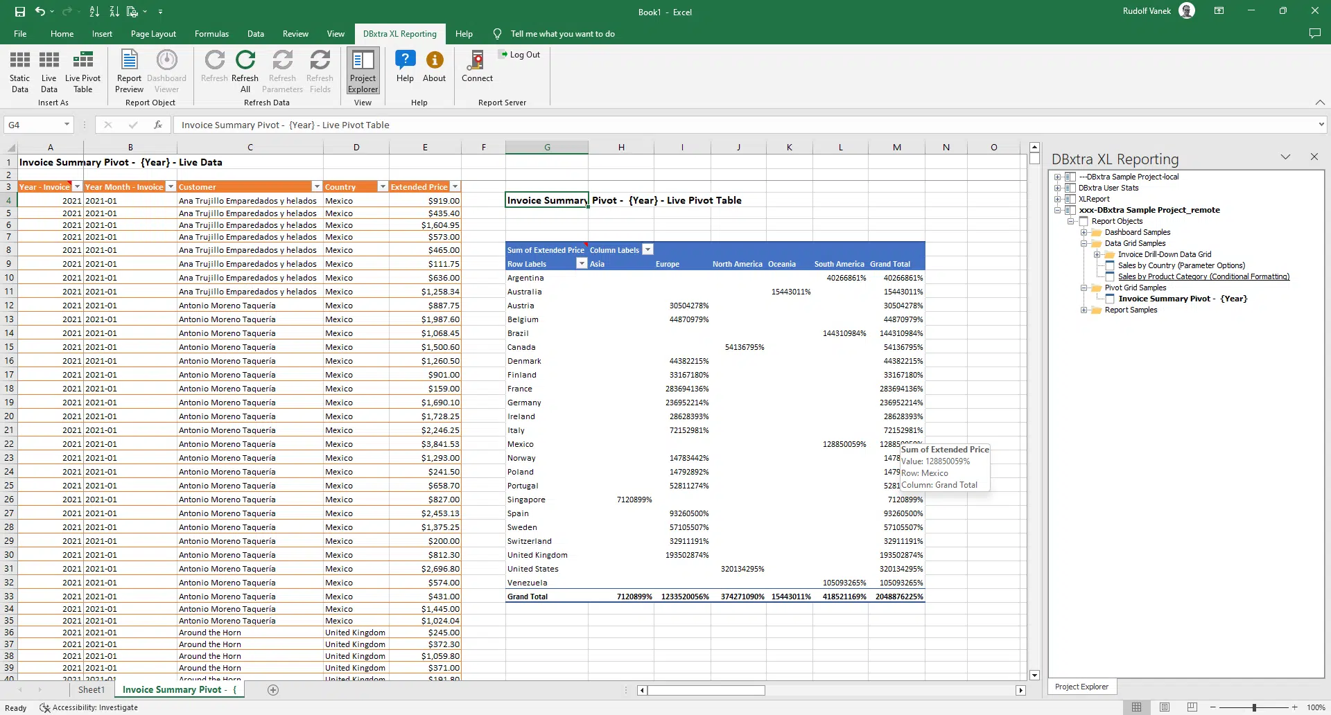Open Dashboard Viewer

tap(166, 71)
